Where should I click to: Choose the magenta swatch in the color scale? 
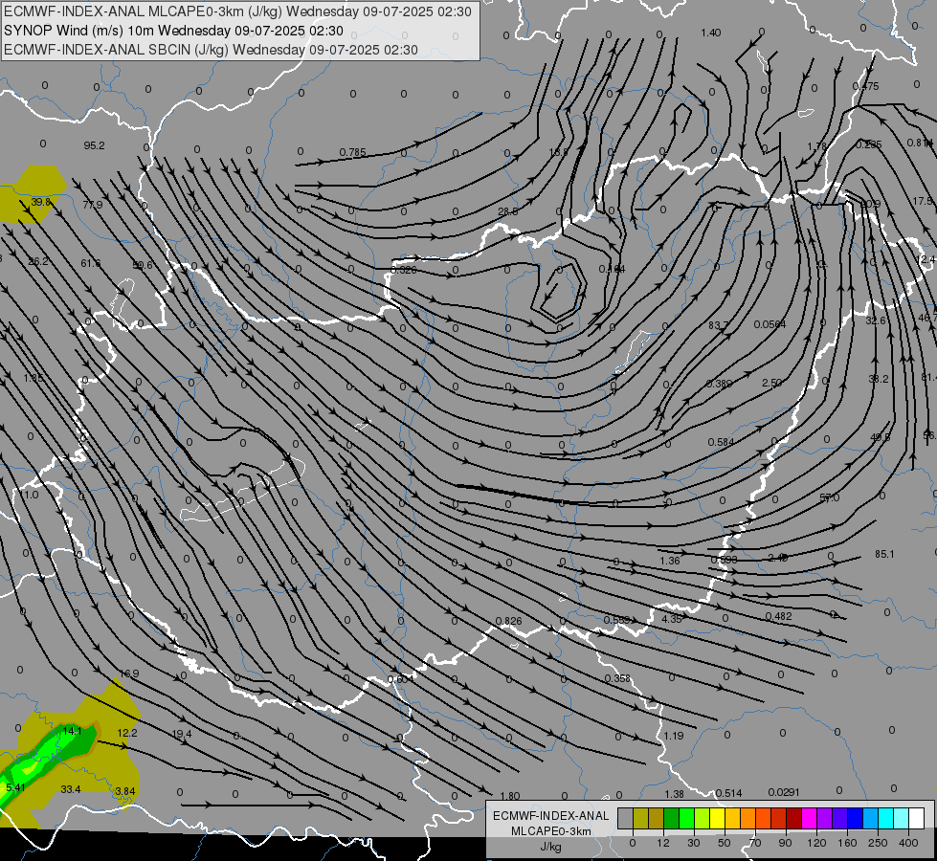pos(809,819)
